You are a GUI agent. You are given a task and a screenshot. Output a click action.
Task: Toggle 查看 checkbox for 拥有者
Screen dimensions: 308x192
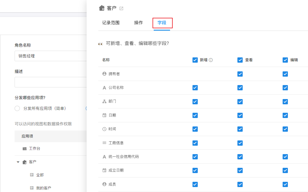[240, 74]
